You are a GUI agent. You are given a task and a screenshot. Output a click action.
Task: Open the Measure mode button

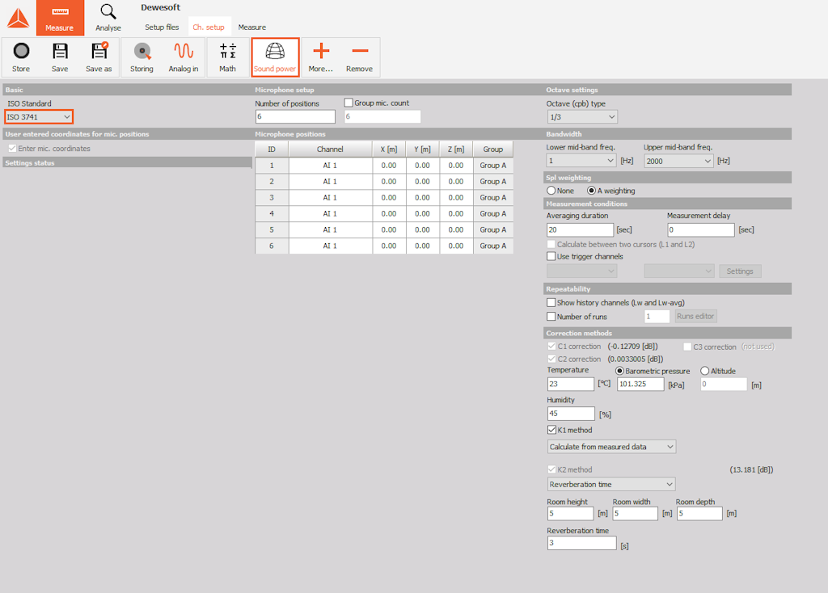click(x=60, y=18)
